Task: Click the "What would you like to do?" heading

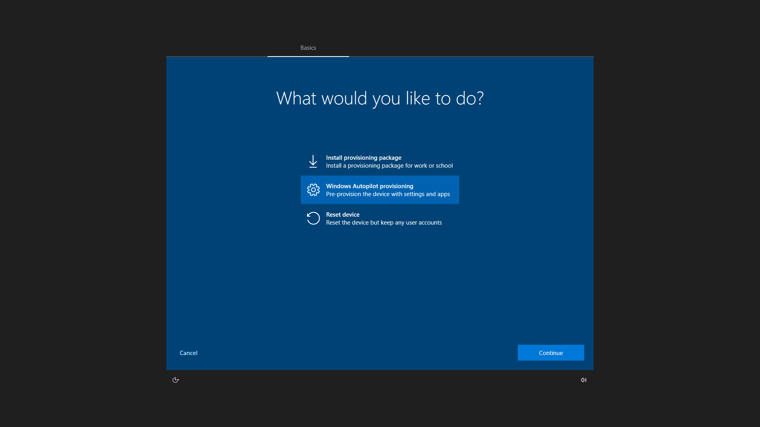Action: [x=379, y=98]
